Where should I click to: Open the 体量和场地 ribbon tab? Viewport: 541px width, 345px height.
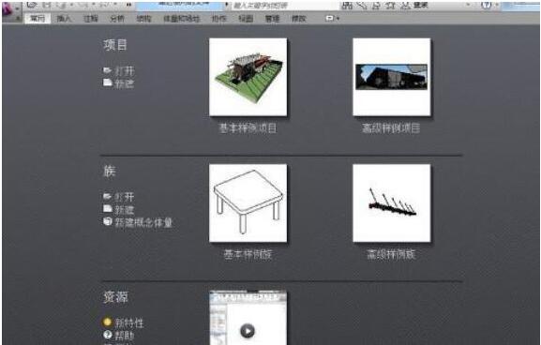pos(182,19)
